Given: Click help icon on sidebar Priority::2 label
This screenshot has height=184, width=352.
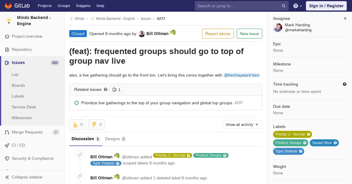Looking at the screenshot, I should point(309,134).
